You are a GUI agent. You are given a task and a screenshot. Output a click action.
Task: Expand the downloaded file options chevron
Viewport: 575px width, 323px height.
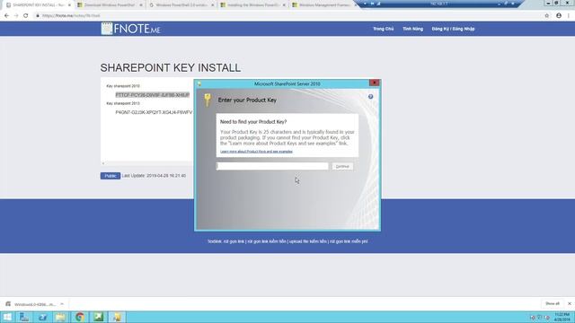(62, 304)
